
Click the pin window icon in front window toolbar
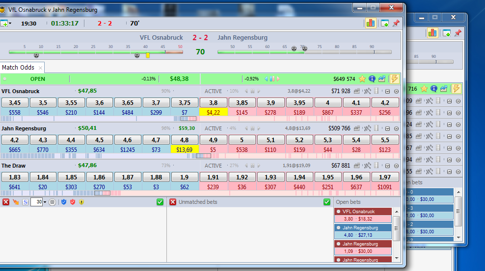pos(396,23)
